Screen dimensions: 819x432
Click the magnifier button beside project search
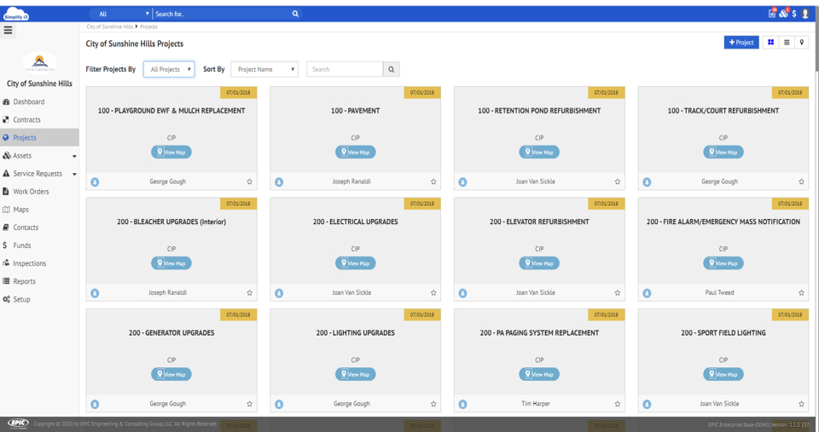(392, 69)
